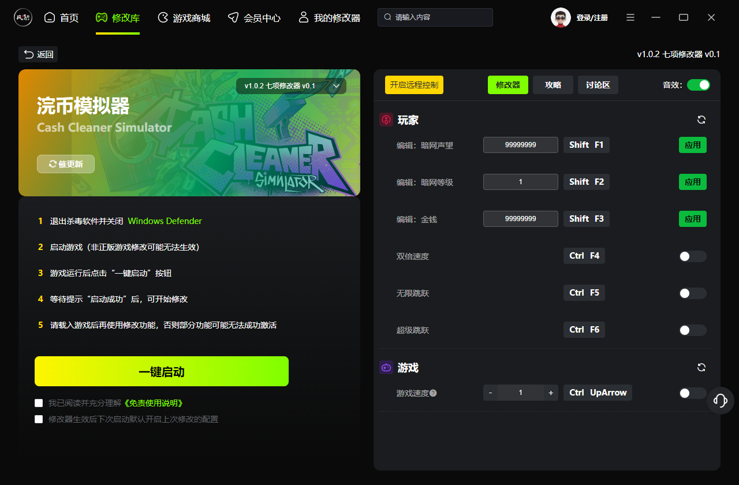The image size is (739, 485).
Task: Decrease 游戏速度 with minus button
Action: [x=490, y=393]
